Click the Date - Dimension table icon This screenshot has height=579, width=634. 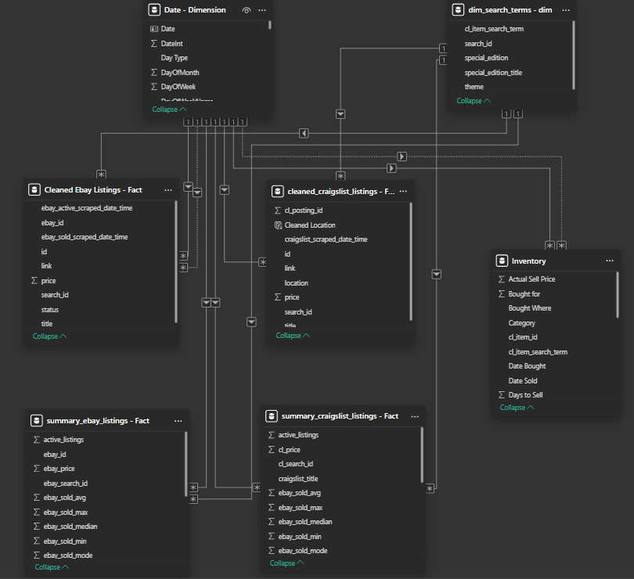click(x=154, y=9)
